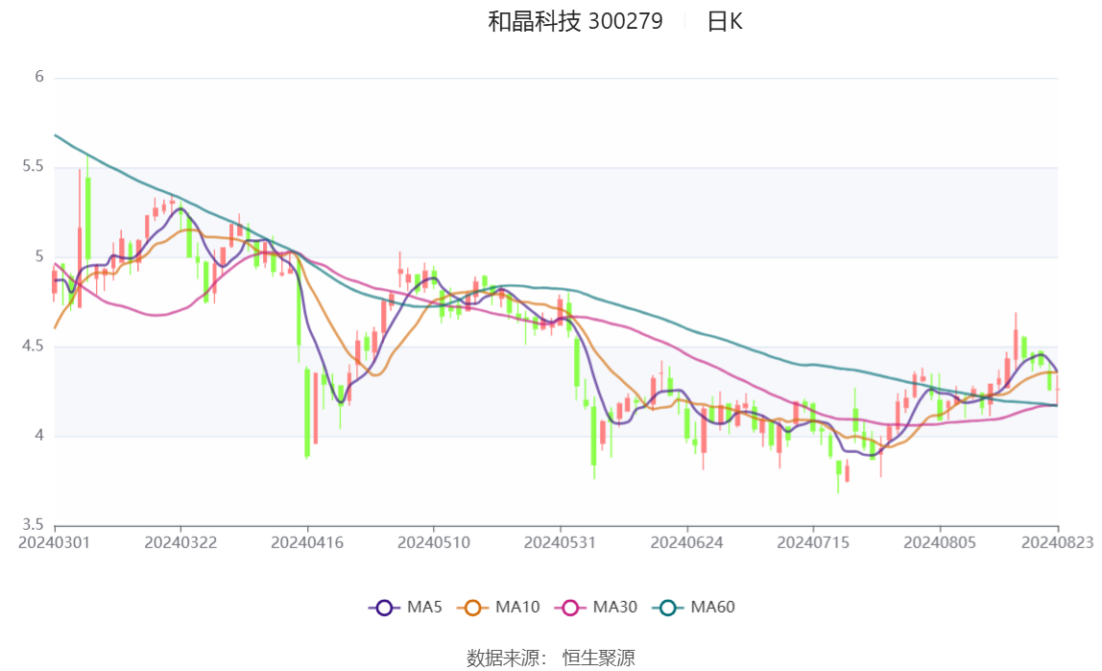The image size is (1102, 671).
Task: Click the y-axis value 4
Action: click(x=39, y=436)
